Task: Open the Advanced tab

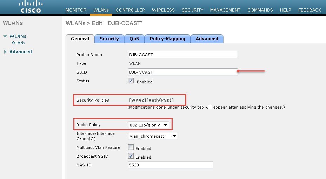Action: click(207, 39)
